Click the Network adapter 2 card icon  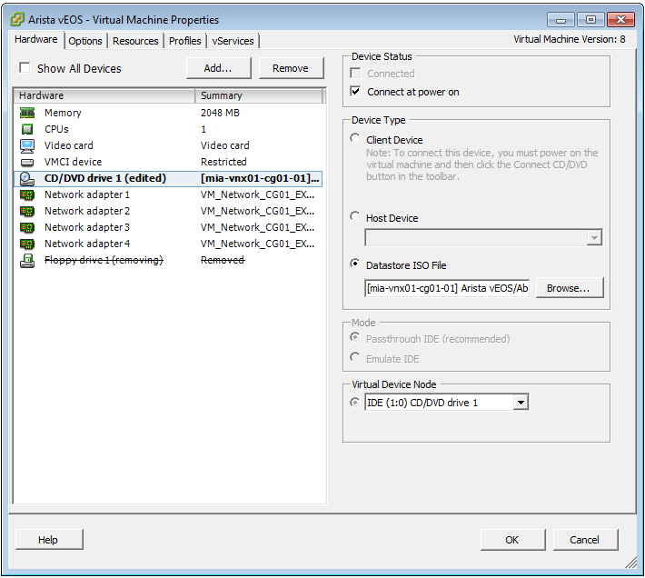[27, 212]
